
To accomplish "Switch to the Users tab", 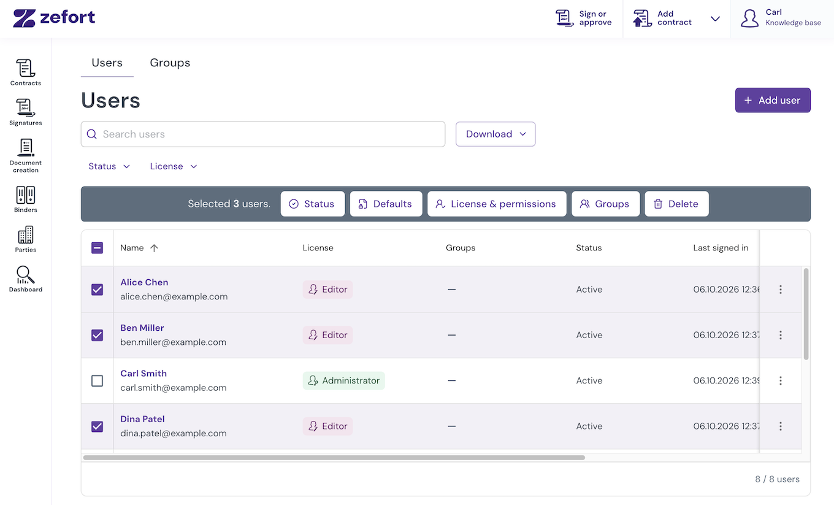I will [107, 63].
